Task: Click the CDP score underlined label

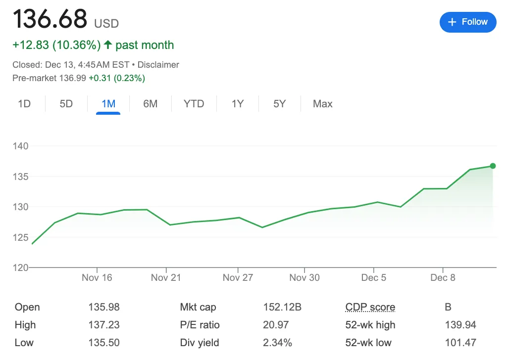Action: click(x=370, y=307)
